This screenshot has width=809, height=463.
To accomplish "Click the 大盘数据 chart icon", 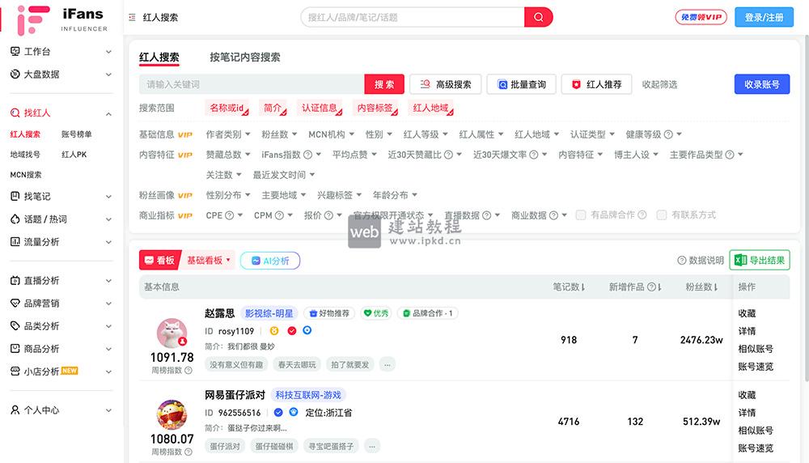I will (x=15, y=74).
